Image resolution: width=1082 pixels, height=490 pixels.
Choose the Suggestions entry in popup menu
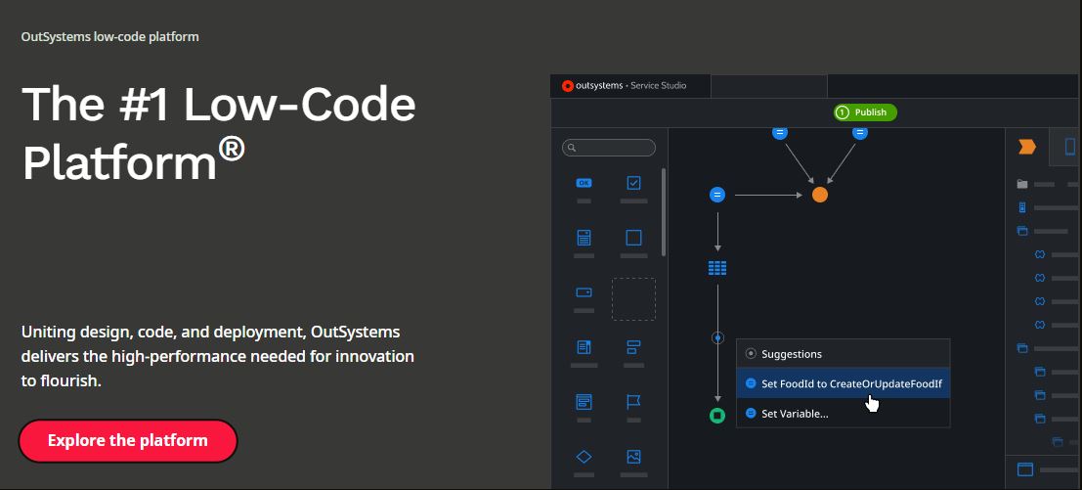pyautogui.click(x=844, y=354)
